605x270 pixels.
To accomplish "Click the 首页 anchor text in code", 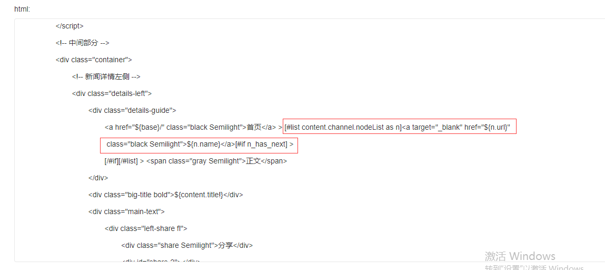I will click(255, 127).
